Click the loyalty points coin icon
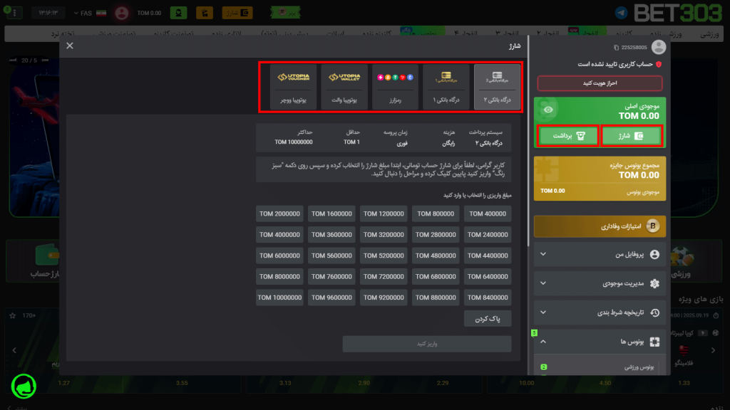Image resolution: width=730 pixels, height=410 pixels. tap(652, 226)
